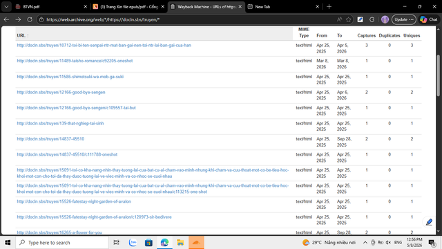Screen dimensions: 442x249
Task: Open garden-of-avalon c120973-sir-bedivere link
Action: [x=94, y=216]
